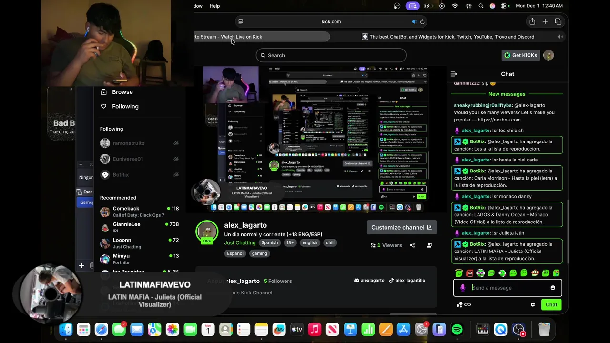Open Photos from the Dock
Screen dimensions: 610x343
tap(173, 329)
